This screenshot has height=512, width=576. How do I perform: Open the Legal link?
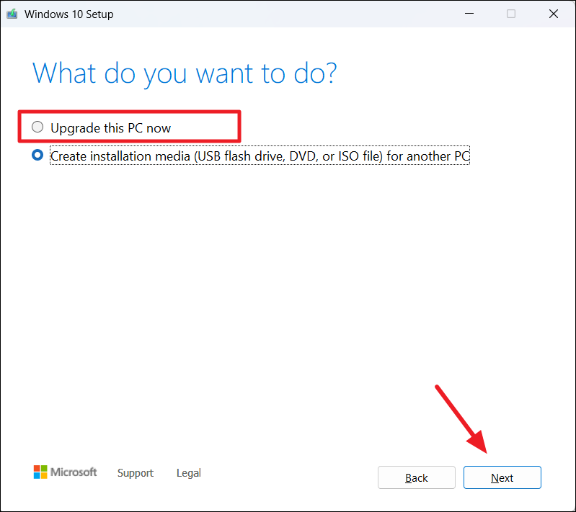188,472
